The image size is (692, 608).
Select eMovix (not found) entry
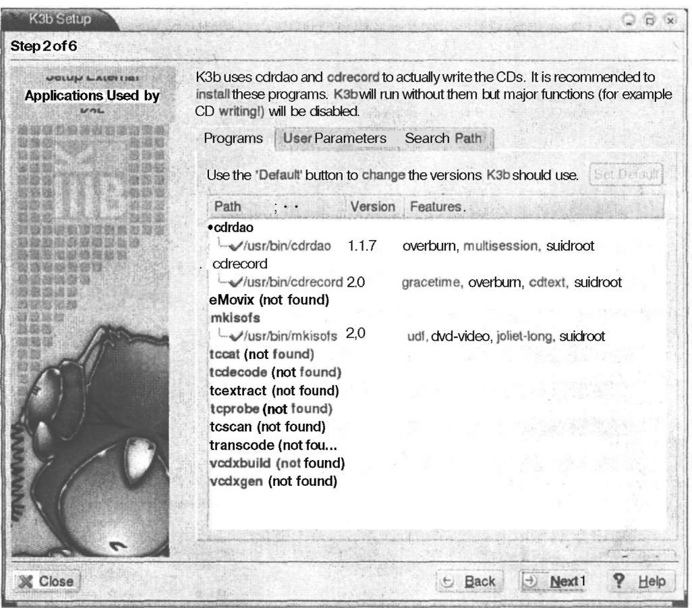click(268, 300)
